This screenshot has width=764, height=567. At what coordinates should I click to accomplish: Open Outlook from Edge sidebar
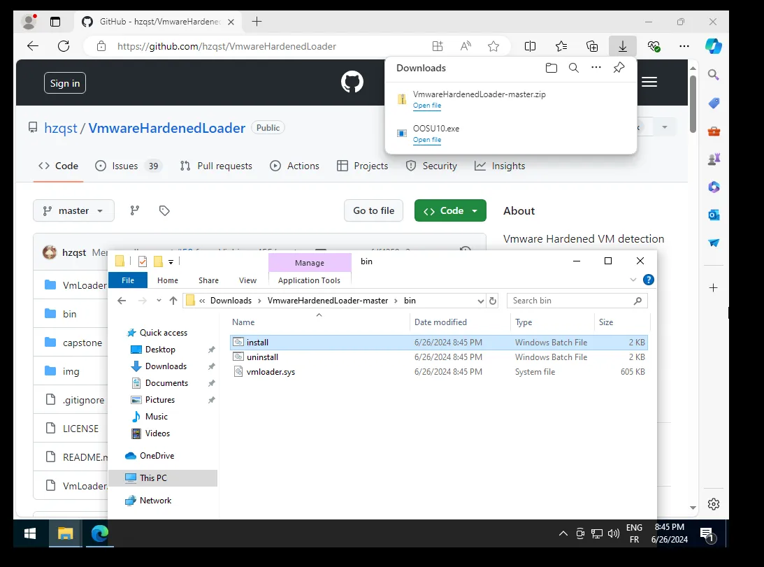[x=714, y=215]
